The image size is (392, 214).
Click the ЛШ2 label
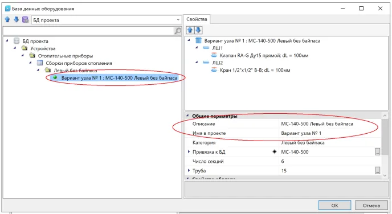(x=217, y=63)
